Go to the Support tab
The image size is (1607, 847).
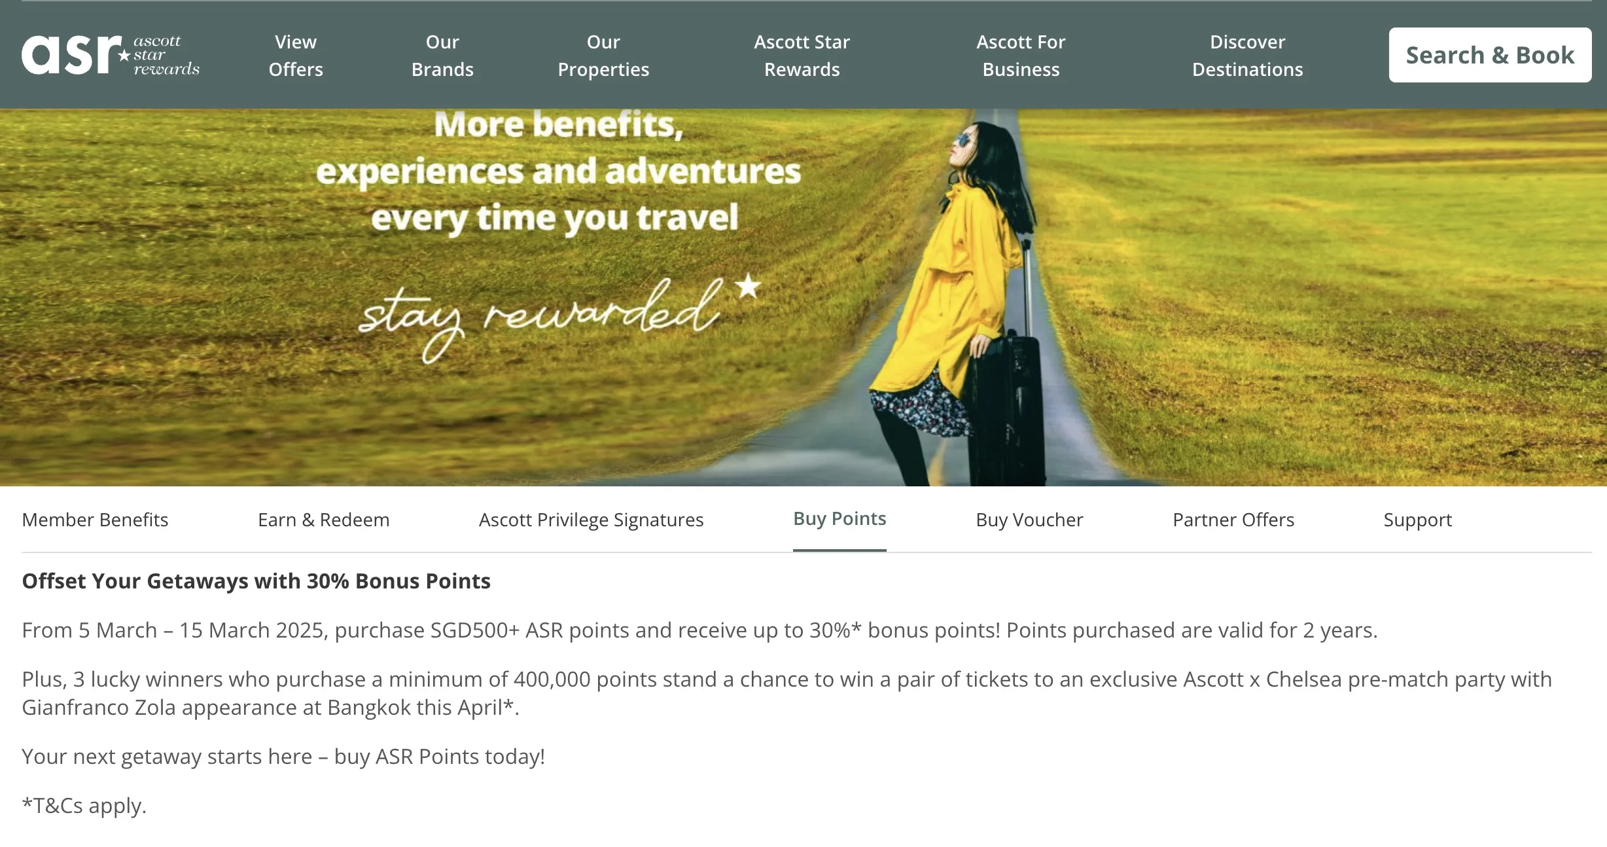(1417, 520)
